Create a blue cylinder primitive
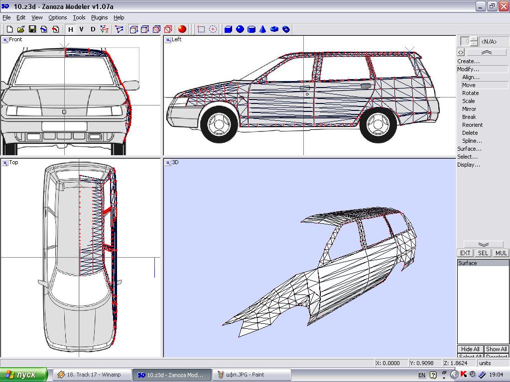This screenshot has width=510, height=382. click(x=251, y=29)
